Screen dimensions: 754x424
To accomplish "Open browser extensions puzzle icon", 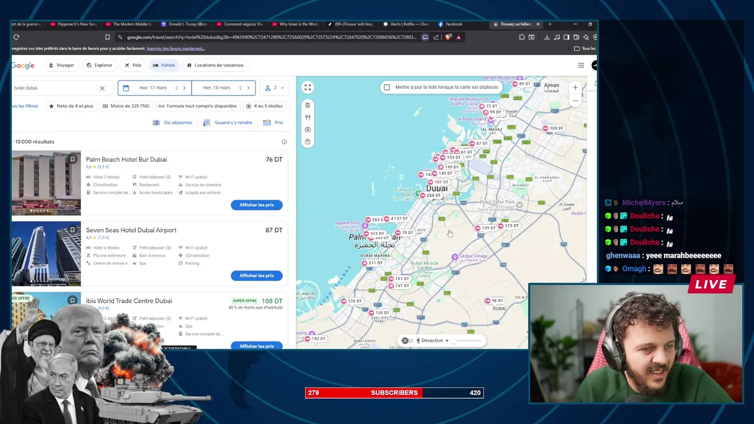I will (522, 37).
